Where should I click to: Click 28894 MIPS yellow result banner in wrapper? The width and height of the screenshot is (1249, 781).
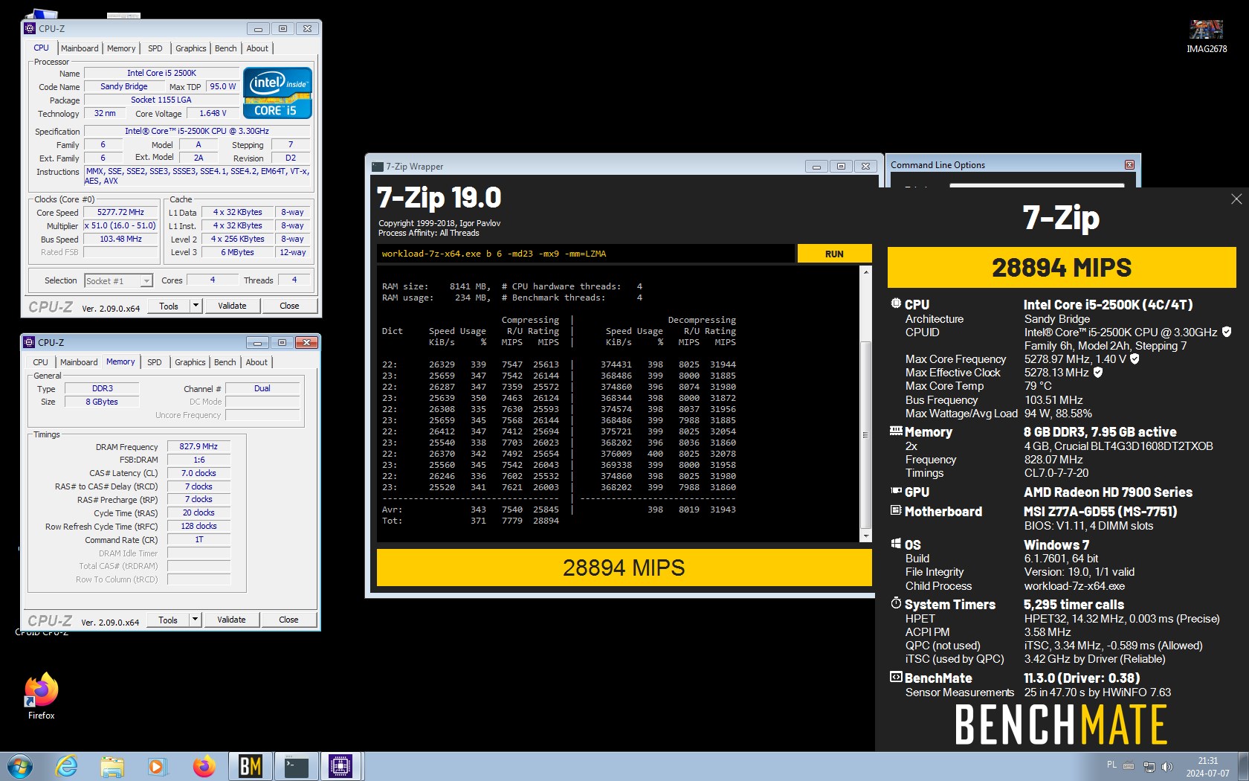click(624, 568)
